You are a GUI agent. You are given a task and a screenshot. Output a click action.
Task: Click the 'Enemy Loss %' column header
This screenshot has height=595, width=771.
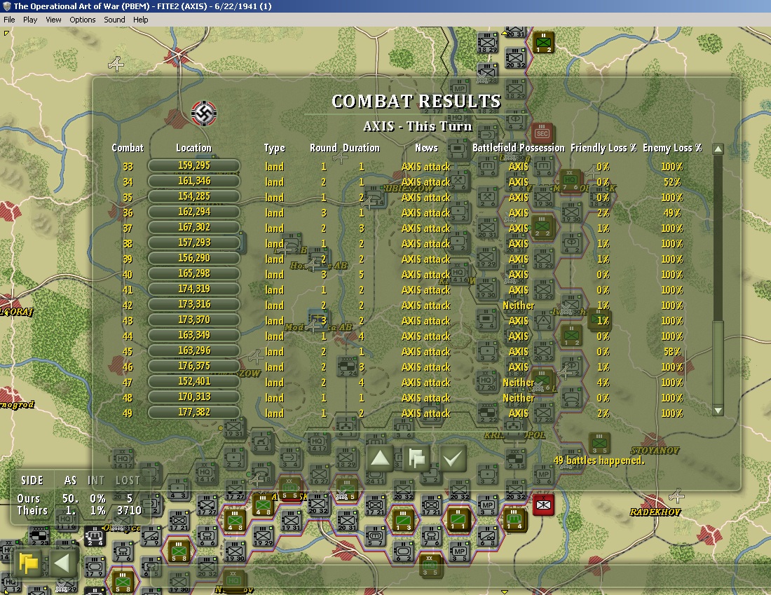coord(672,147)
